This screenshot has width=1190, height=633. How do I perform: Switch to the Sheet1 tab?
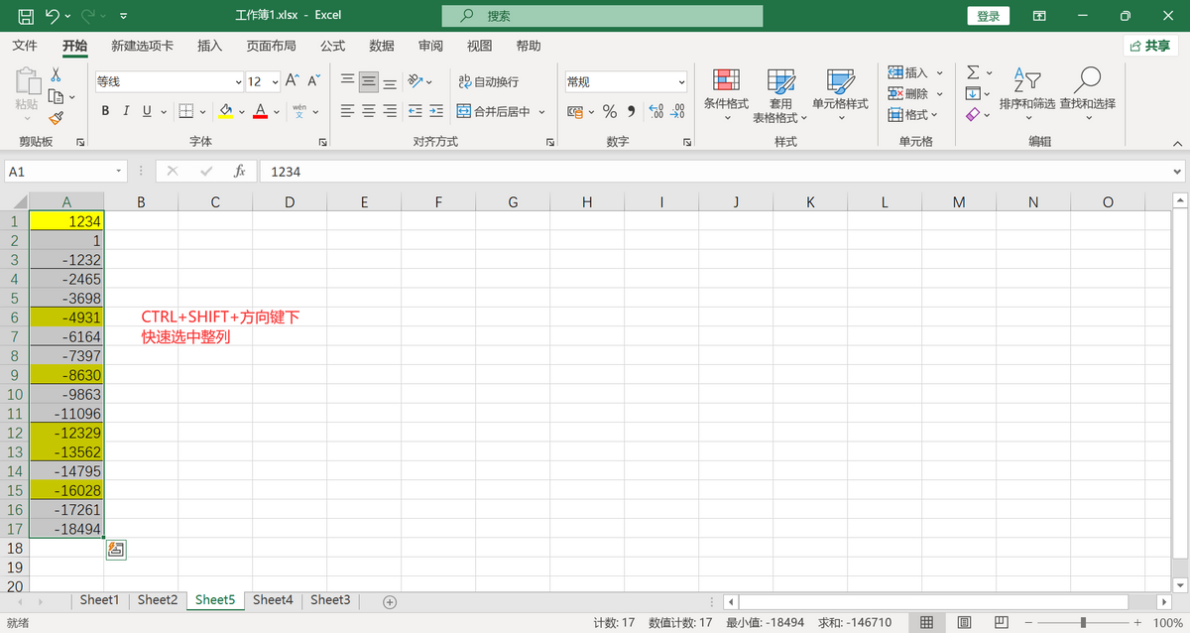click(x=99, y=600)
